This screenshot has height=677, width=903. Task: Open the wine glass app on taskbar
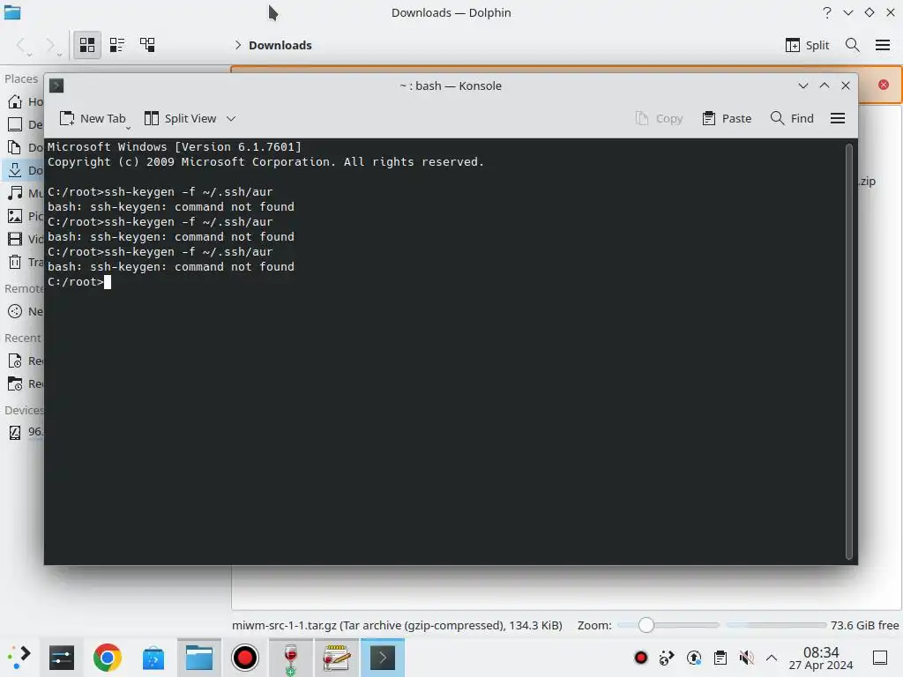click(x=291, y=658)
